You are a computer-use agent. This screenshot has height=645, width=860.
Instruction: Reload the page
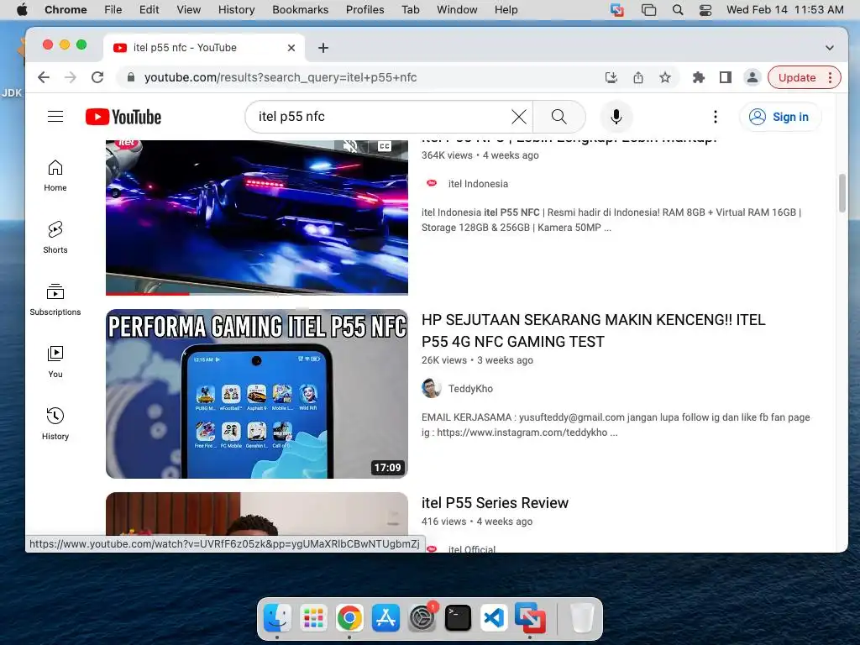(x=97, y=77)
